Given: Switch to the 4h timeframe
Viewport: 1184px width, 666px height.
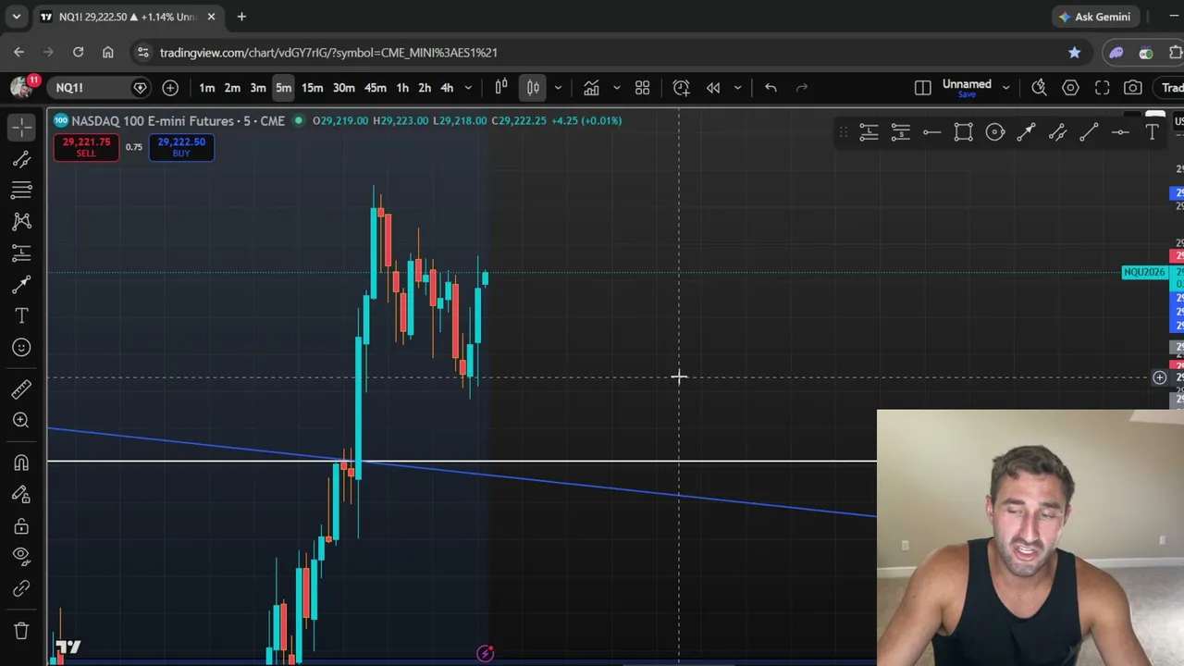Looking at the screenshot, I should 447,88.
